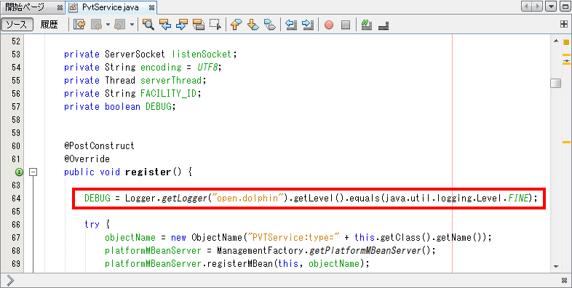
Task: Click the serverThread field name
Action: click(x=171, y=80)
